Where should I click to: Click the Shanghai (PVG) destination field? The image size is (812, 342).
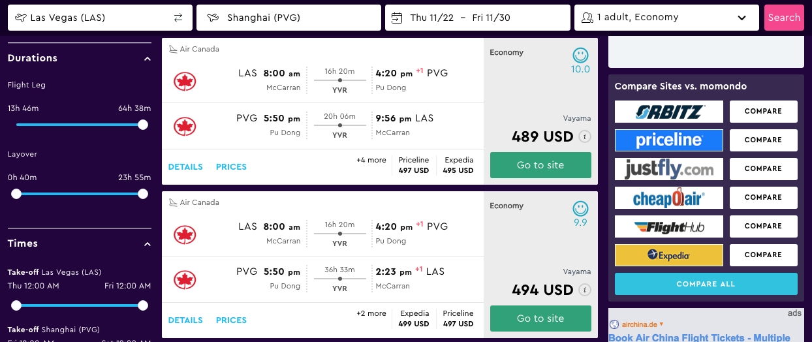click(x=289, y=18)
